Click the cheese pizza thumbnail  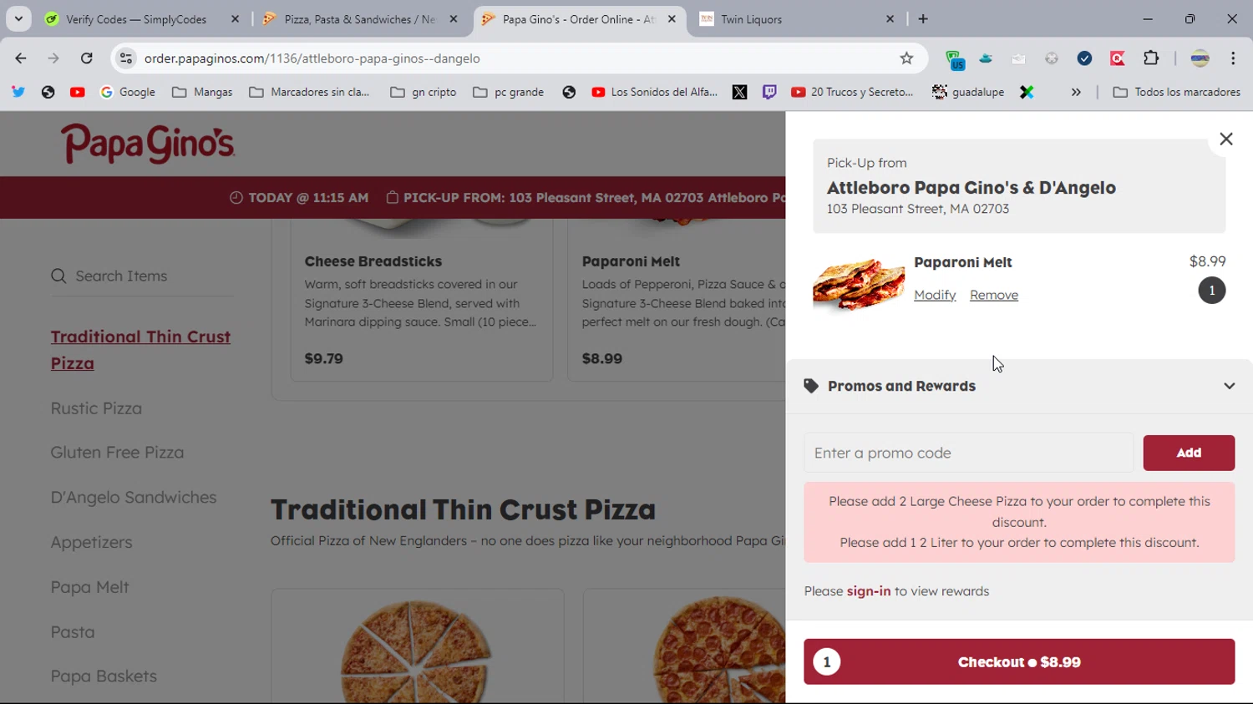click(x=417, y=651)
